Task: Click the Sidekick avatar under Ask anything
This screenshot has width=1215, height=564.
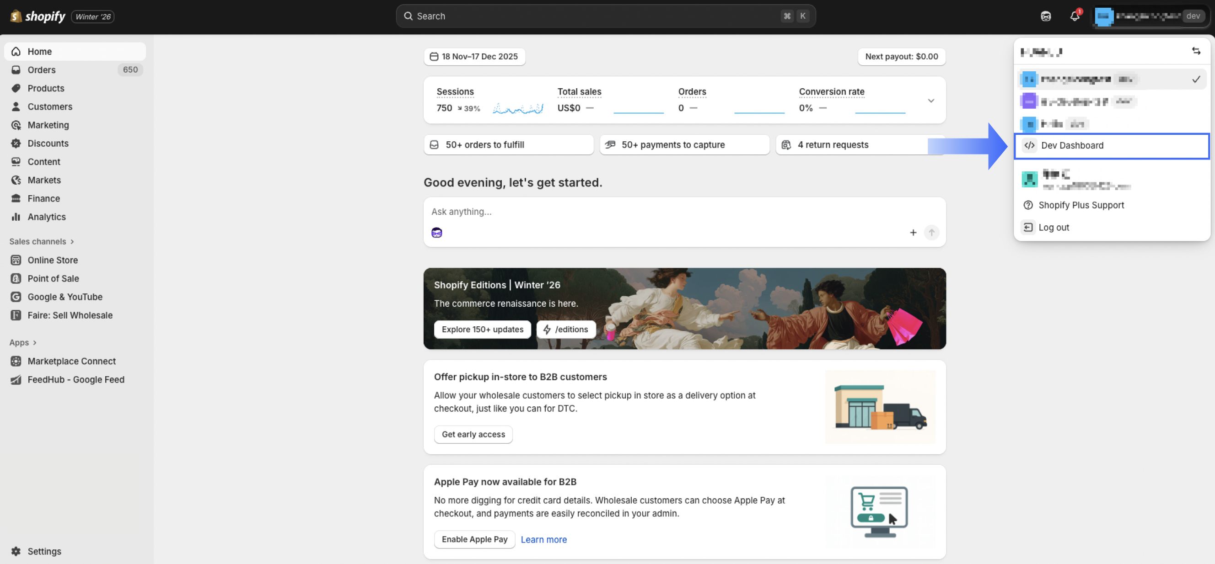Action: click(x=436, y=232)
